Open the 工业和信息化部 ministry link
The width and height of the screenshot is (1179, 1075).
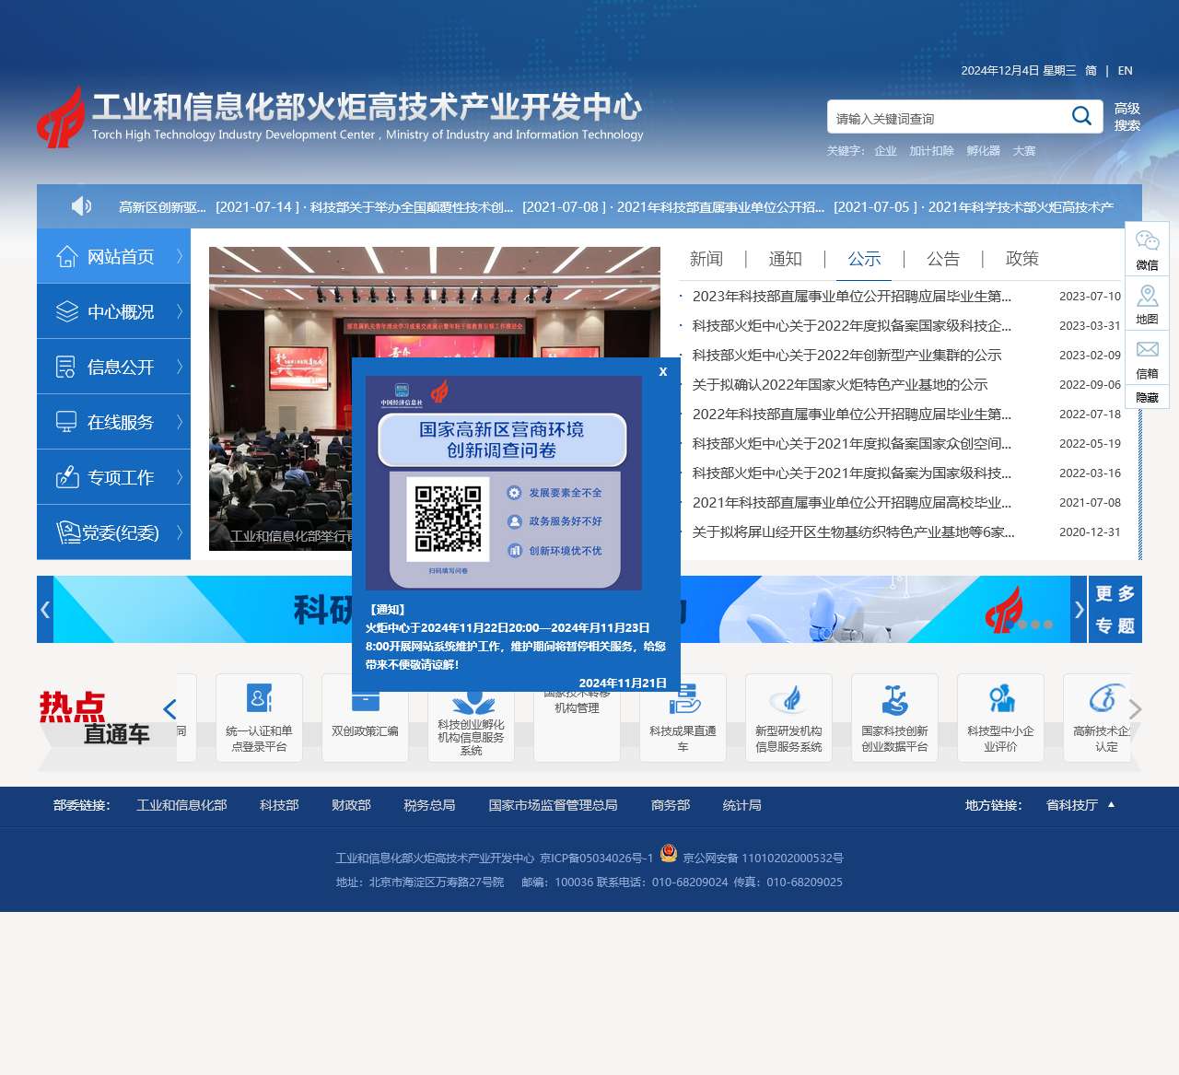[181, 805]
